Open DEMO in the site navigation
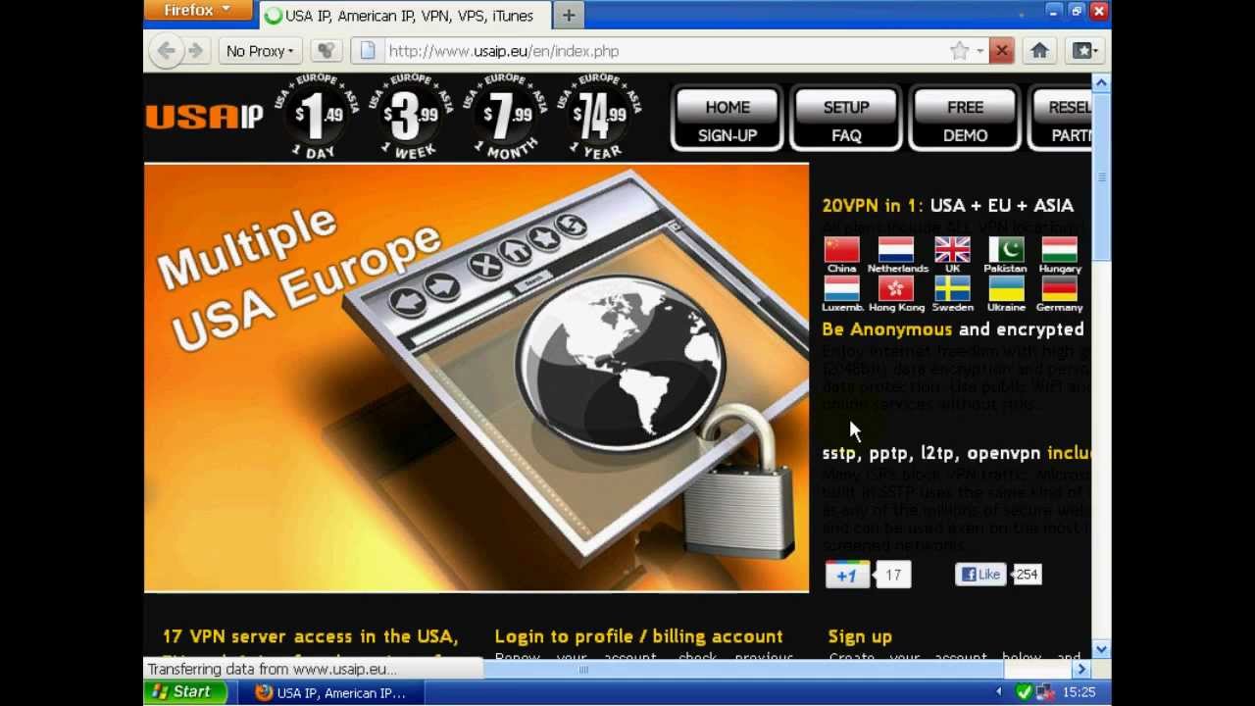1255x706 pixels. (x=965, y=135)
